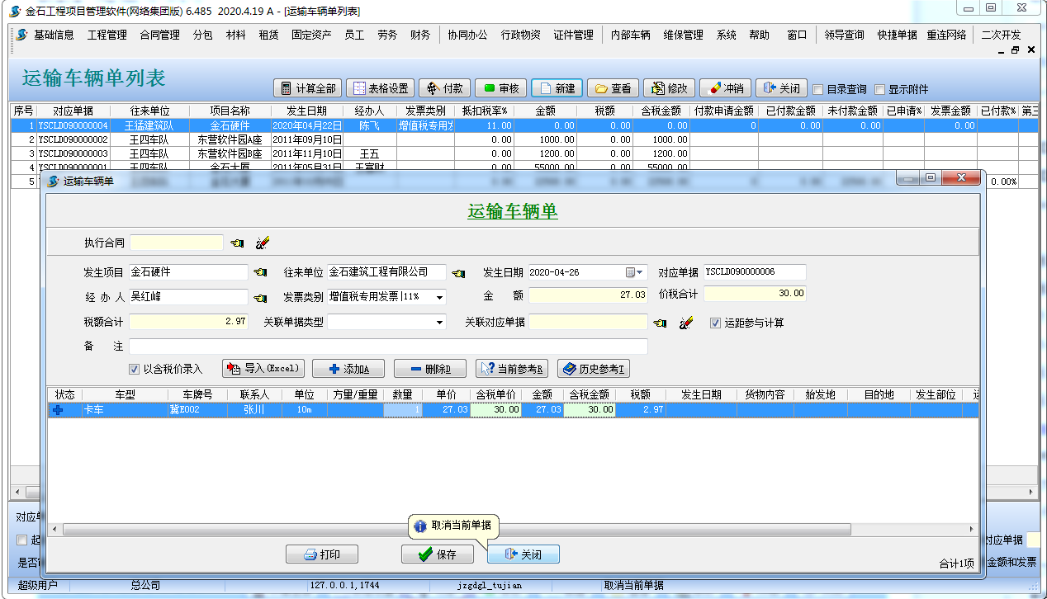Open 表格设置 grid settings in the toolbar
Screen dimensions: 1047x599
(x=380, y=88)
